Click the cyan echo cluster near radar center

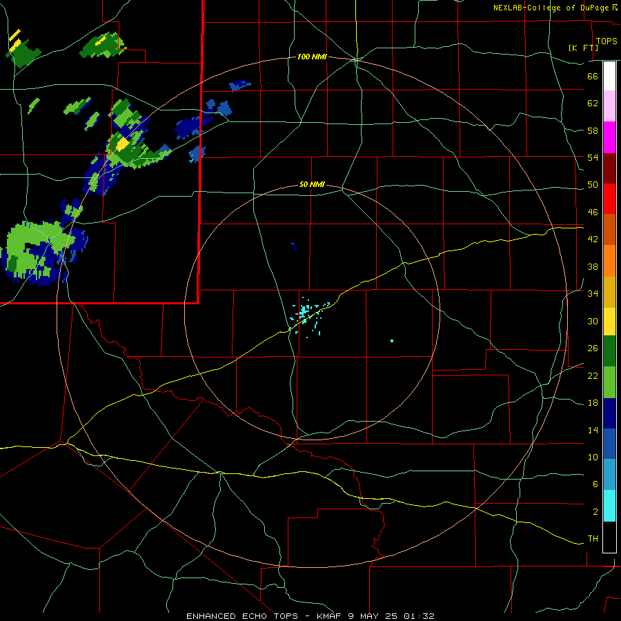[304, 311]
